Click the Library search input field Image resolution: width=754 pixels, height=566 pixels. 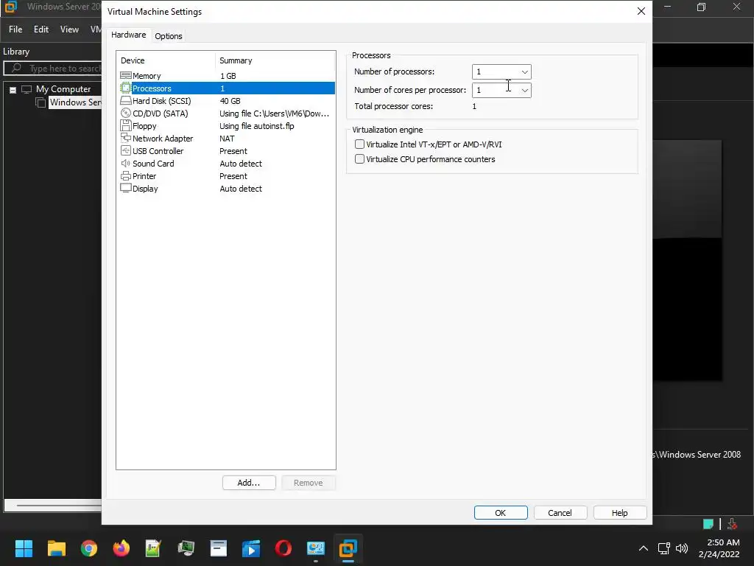53,69
